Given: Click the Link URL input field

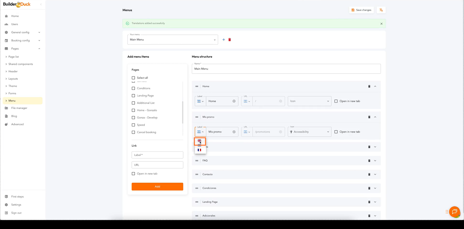Looking at the screenshot, I should pos(157,165).
